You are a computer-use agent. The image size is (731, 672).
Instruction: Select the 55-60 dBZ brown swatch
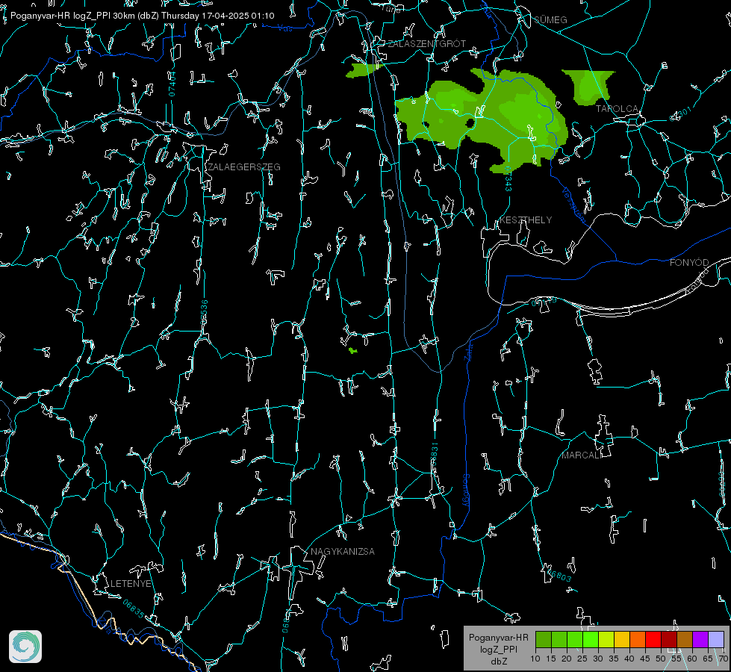685,639
